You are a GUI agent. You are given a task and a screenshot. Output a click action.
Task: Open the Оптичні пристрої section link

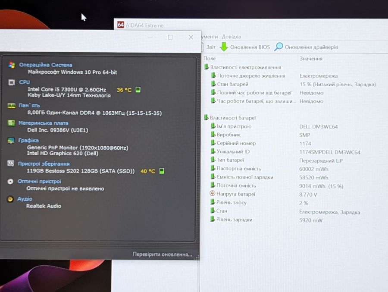[x=39, y=181]
